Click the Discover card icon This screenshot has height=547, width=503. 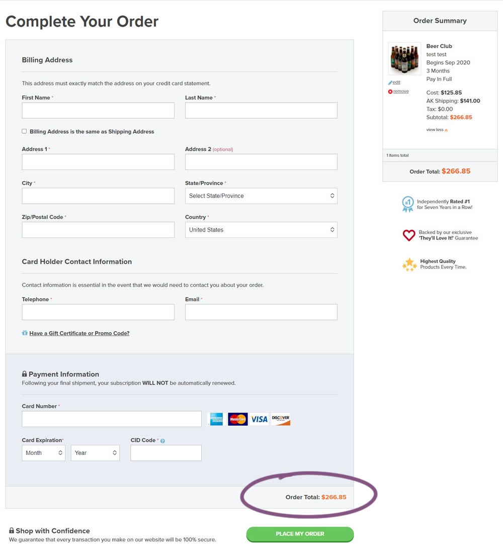pos(281,419)
